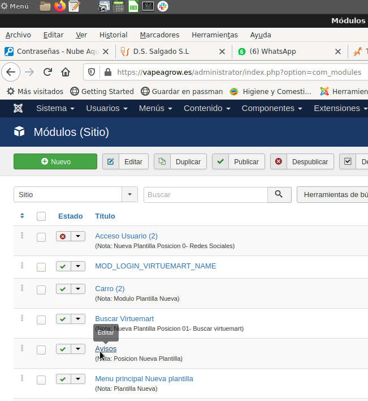Close the WhatsApp tab
The width and height of the screenshot is (368, 401).
tap(338, 52)
